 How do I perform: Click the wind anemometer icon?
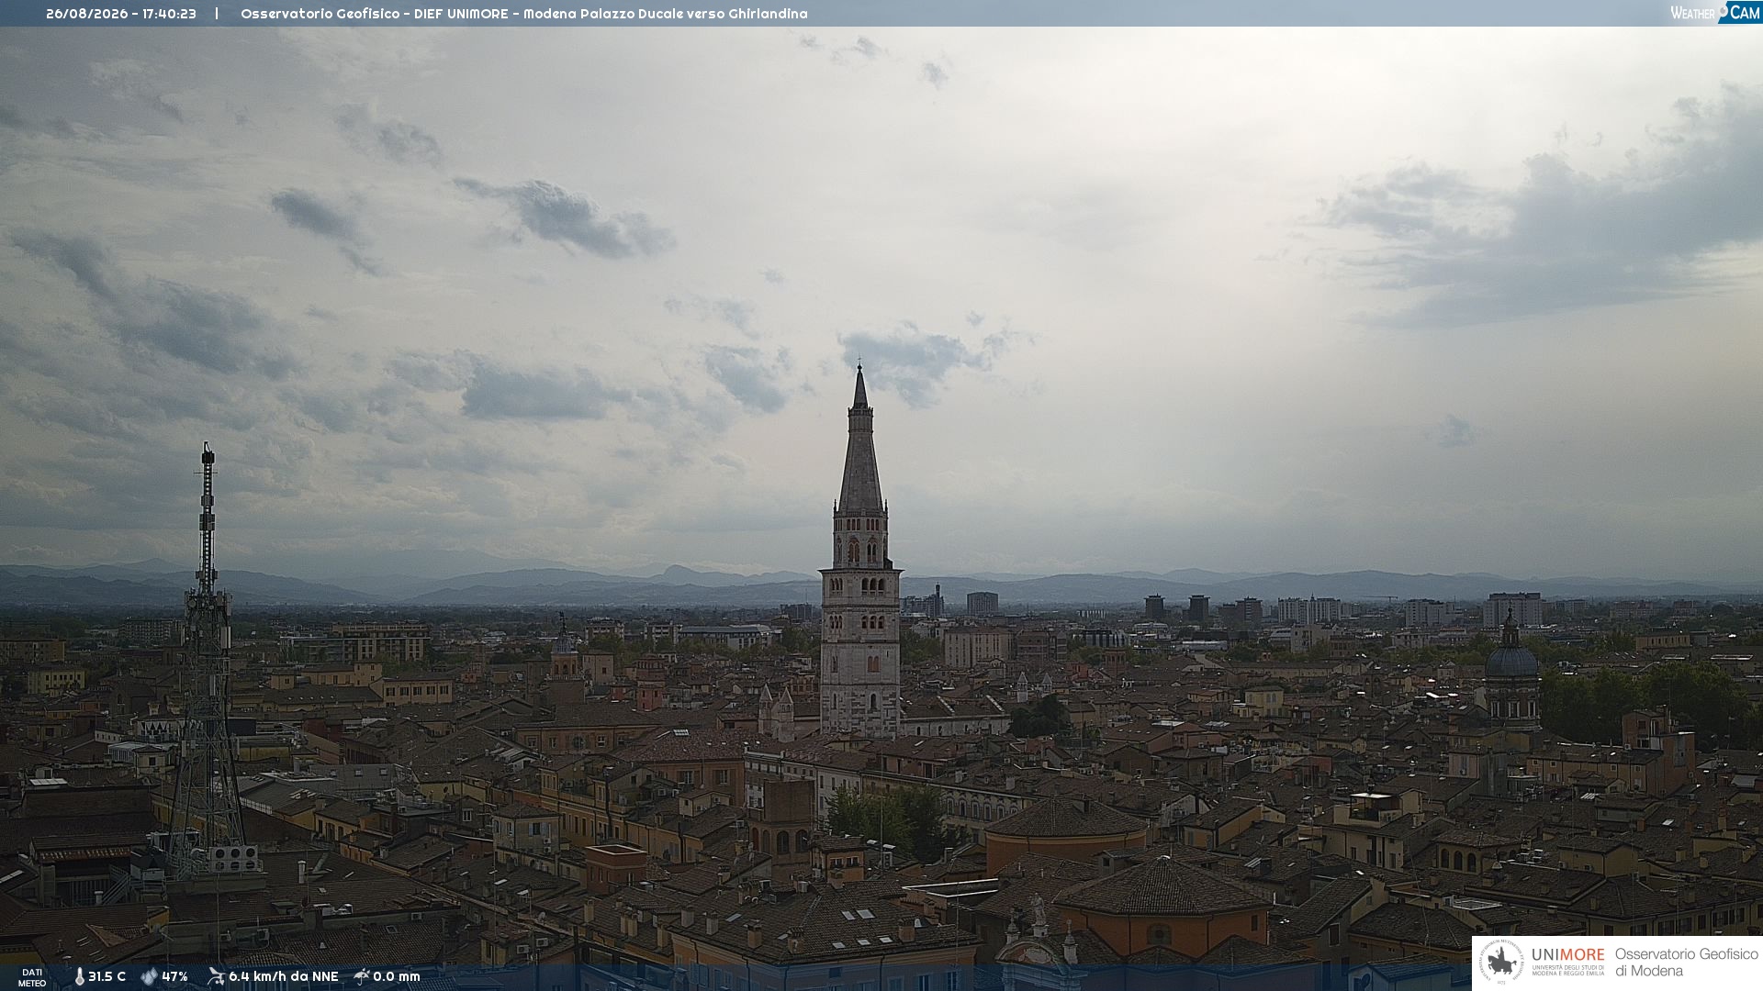point(216,976)
